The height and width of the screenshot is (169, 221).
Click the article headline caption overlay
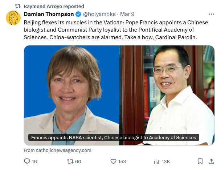click(x=114, y=138)
